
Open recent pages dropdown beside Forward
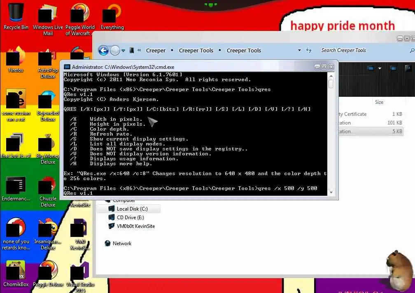click(124, 51)
